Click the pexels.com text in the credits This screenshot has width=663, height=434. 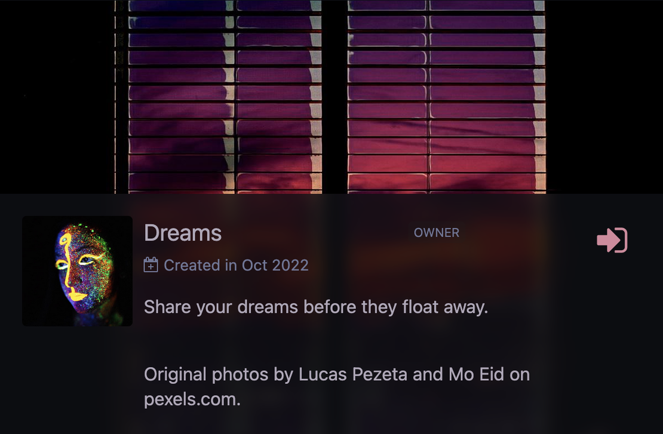191,399
